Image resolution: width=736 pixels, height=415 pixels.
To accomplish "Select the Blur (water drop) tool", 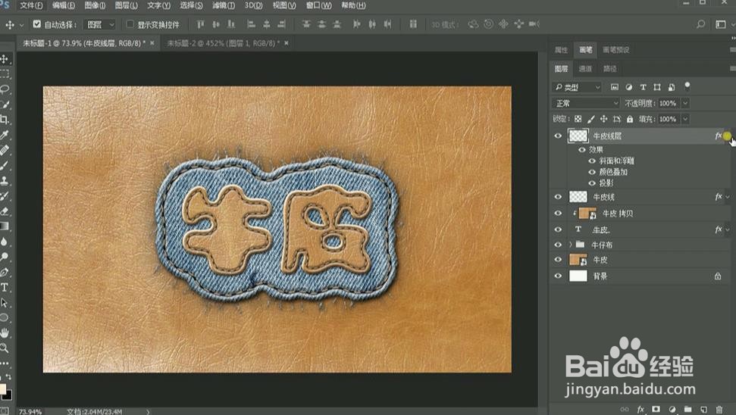I will (x=5, y=242).
